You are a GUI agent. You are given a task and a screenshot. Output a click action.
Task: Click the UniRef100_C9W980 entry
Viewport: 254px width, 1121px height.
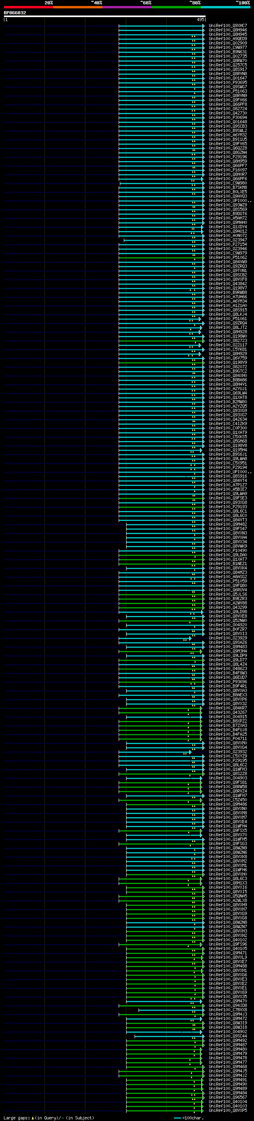227,183
